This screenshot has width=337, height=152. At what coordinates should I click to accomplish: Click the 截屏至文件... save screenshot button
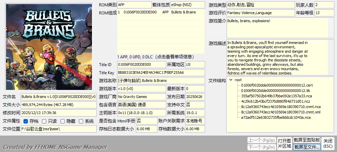coord(307,147)
